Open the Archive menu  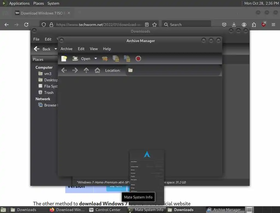pos(66,49)
